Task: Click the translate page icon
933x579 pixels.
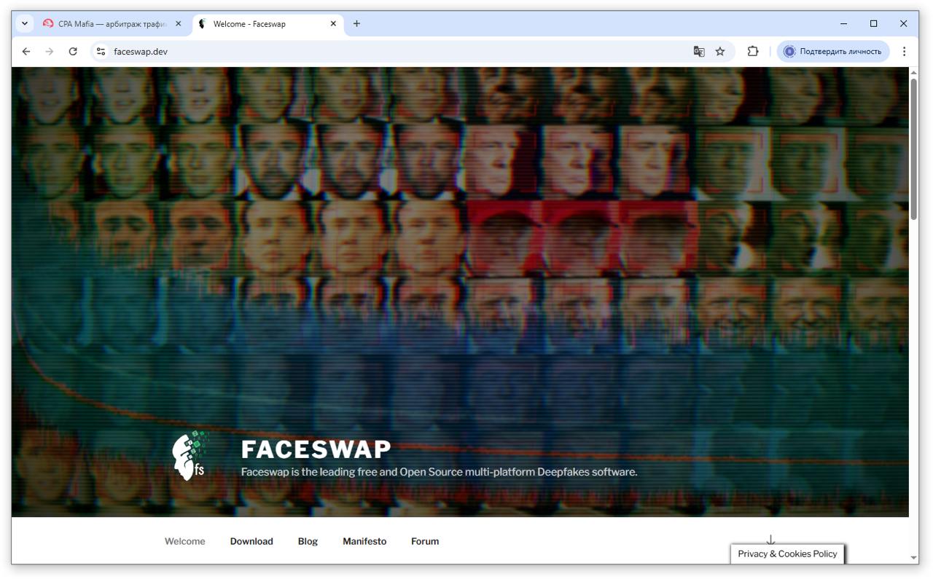Action: [699, 52]
